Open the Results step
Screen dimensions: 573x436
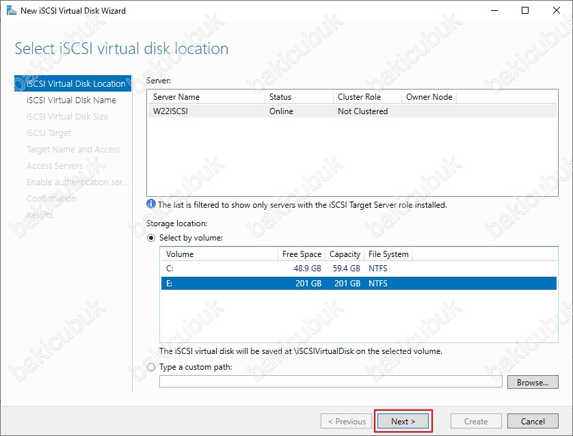40,215
